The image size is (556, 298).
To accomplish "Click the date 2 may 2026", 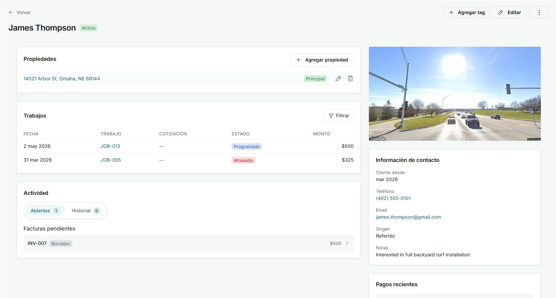I will coord(37,146).
